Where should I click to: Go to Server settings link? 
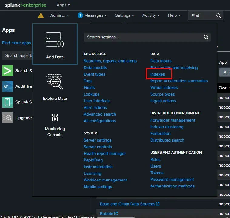point(98,140)
